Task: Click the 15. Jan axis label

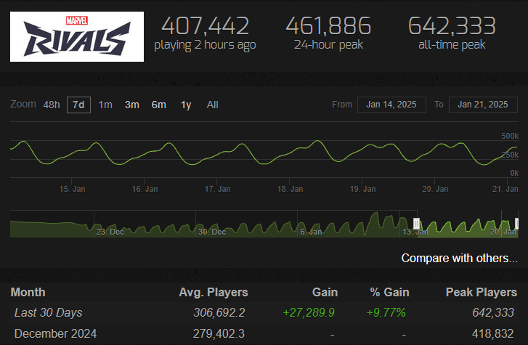Action: 72,189
